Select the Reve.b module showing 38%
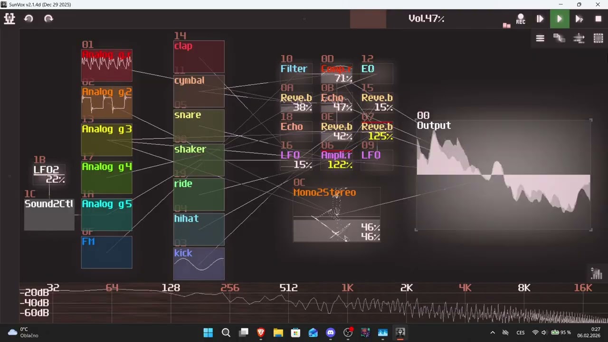 pos(296,103)
